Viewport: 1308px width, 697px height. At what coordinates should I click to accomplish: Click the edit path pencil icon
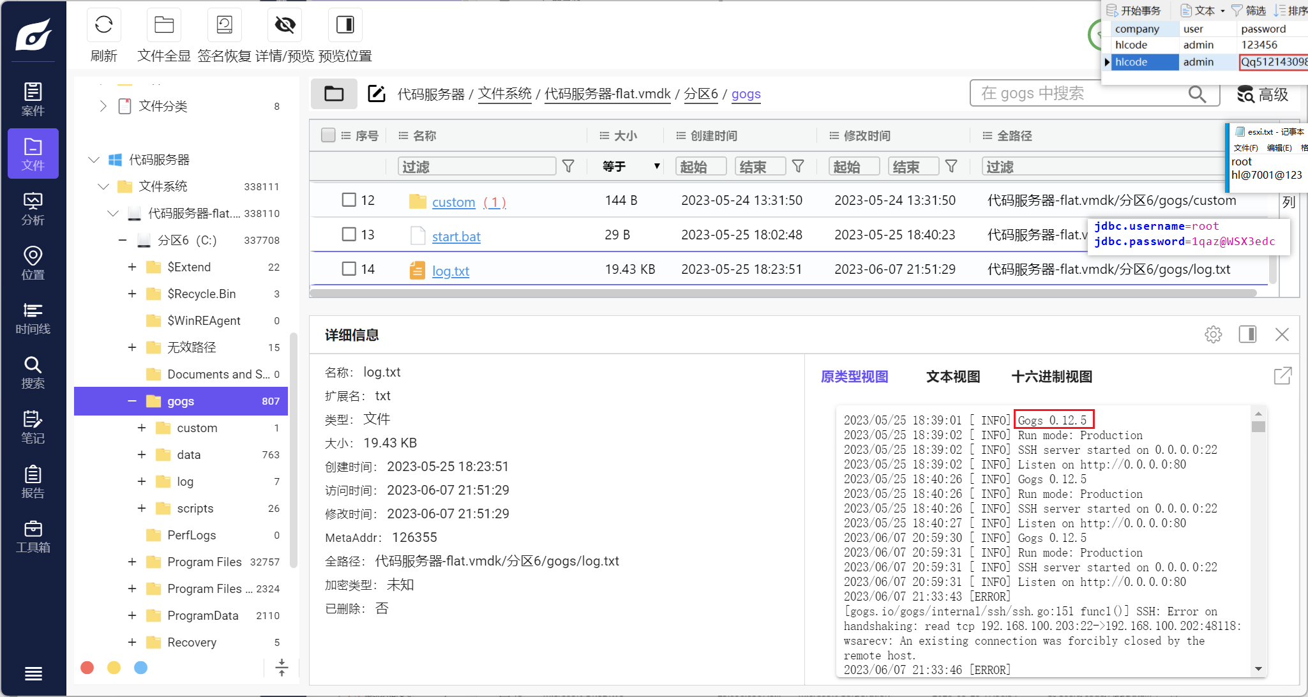point(377,94)
